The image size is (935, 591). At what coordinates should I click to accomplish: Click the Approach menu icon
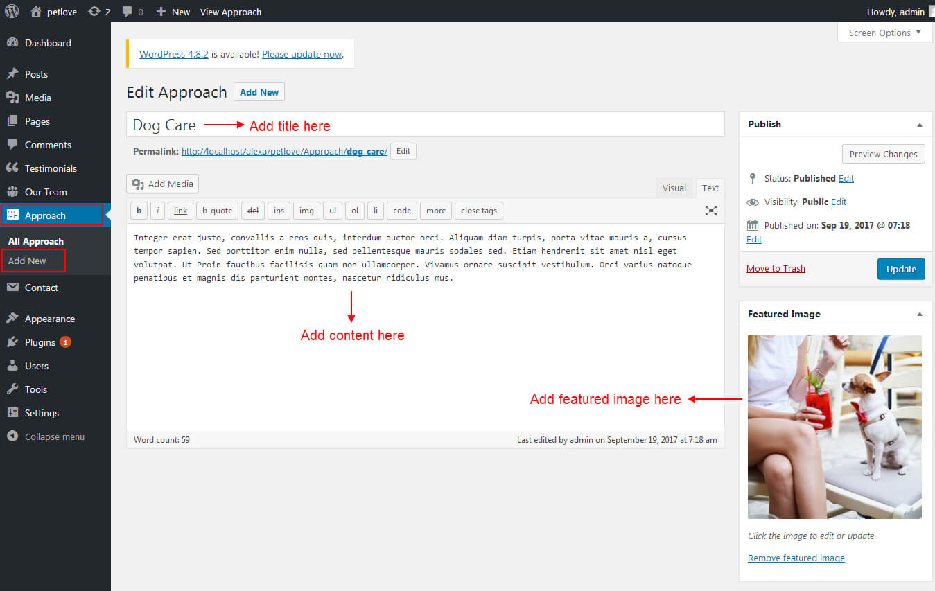[12, 215]
